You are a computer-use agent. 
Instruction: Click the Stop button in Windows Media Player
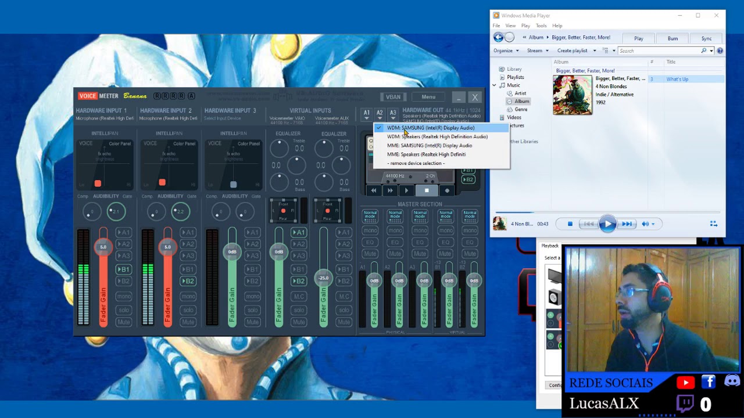(x=570, y=224)
